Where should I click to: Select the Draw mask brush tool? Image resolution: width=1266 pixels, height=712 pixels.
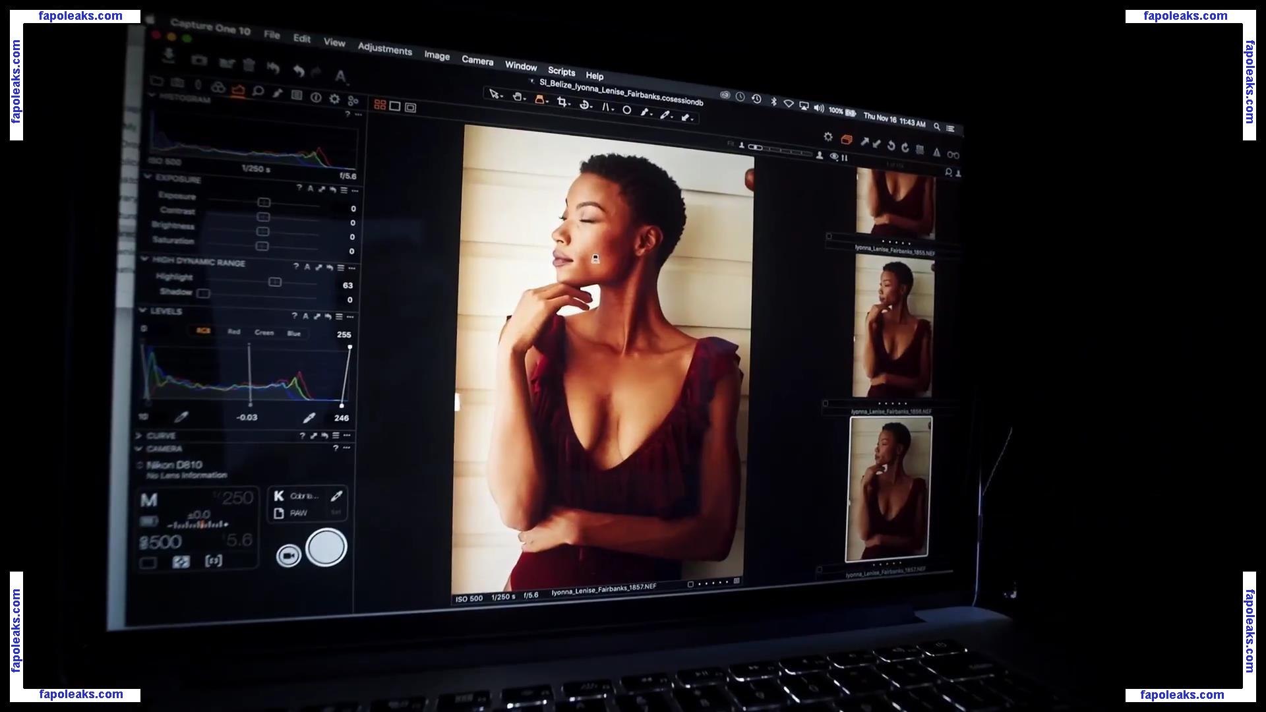pos(646,112)
